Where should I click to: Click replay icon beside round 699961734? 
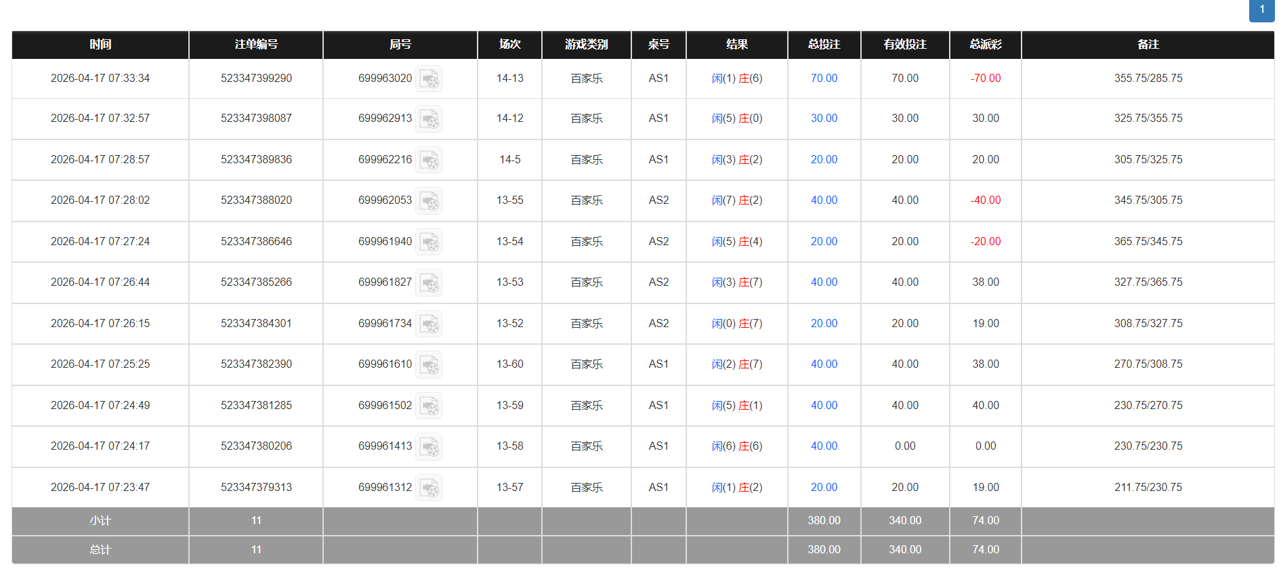point(428,324)
